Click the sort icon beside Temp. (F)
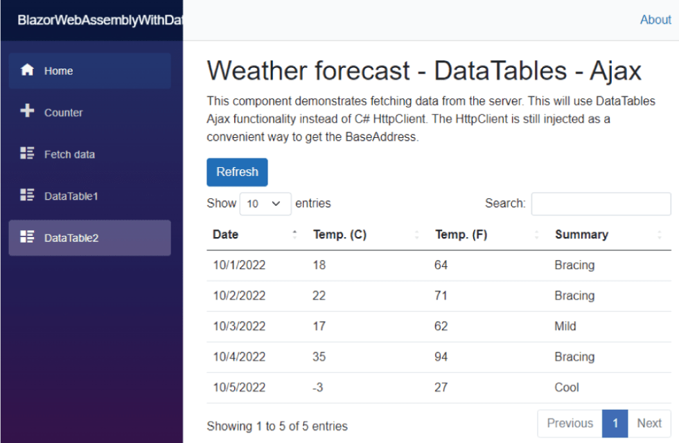This screenshot has height=443, width=679. point(537,234)
